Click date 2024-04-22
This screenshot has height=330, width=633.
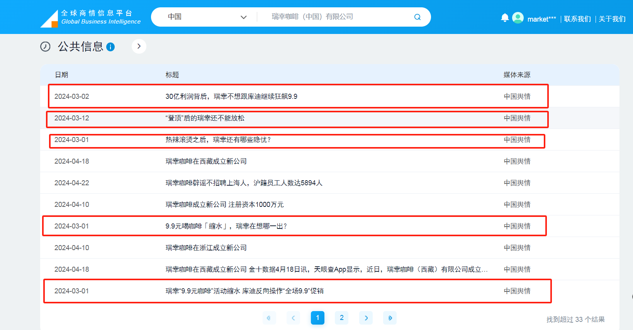click(x=72, y=183)
